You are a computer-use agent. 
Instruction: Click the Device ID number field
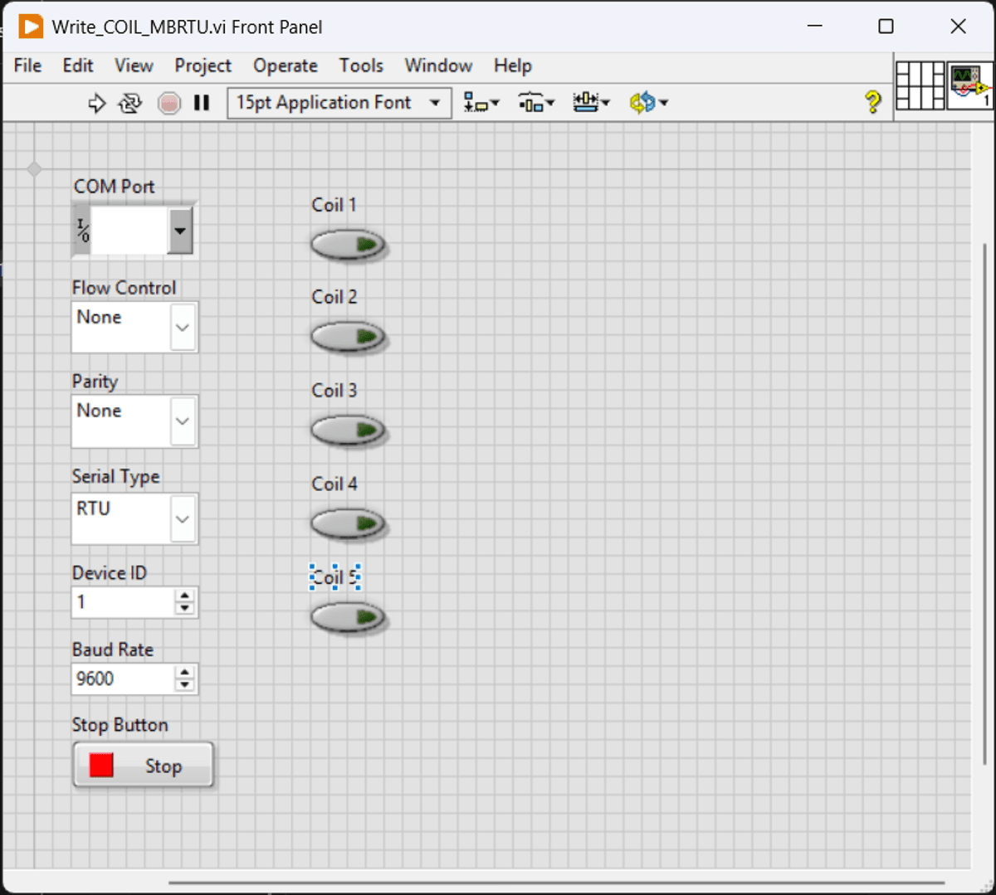click(x=124, y=602)
